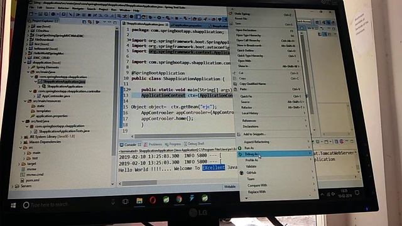Click the Team entry in context menu

251,179
